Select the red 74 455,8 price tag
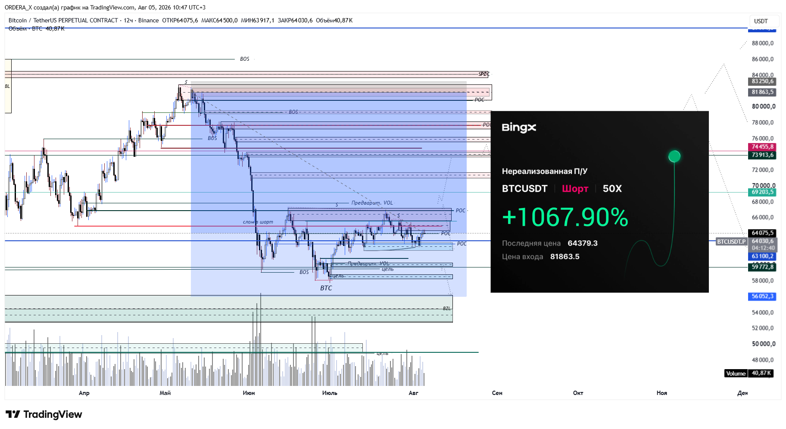Image resolution: width=786 pixels, height=429 pixels. 762,147
